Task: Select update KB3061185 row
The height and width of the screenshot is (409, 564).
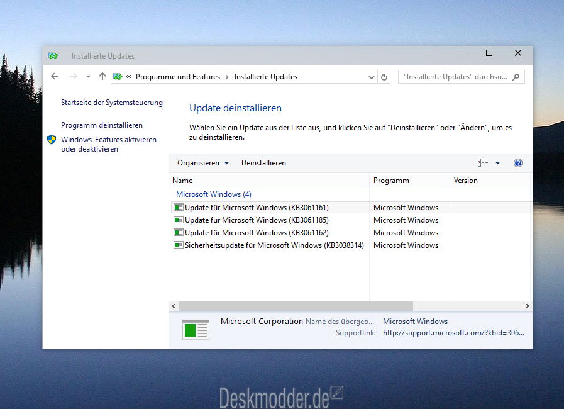Action: 351,220
